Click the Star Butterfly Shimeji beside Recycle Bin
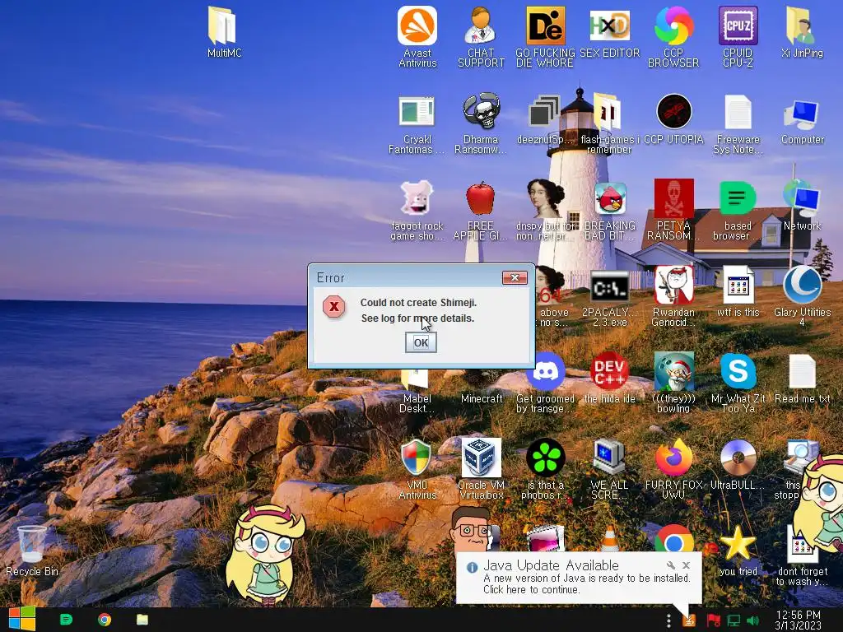This screenshot has width=843, height=632. pyautogui.click(x=264, y=555)
